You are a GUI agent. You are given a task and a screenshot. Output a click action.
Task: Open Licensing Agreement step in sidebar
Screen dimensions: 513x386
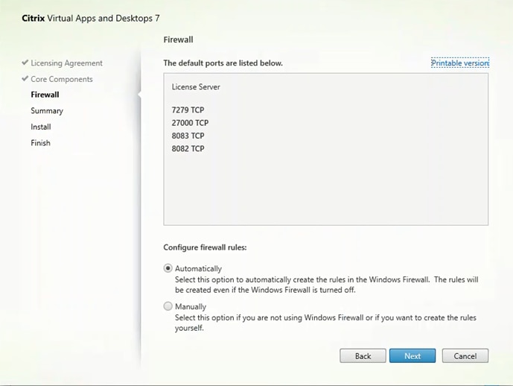66,63
